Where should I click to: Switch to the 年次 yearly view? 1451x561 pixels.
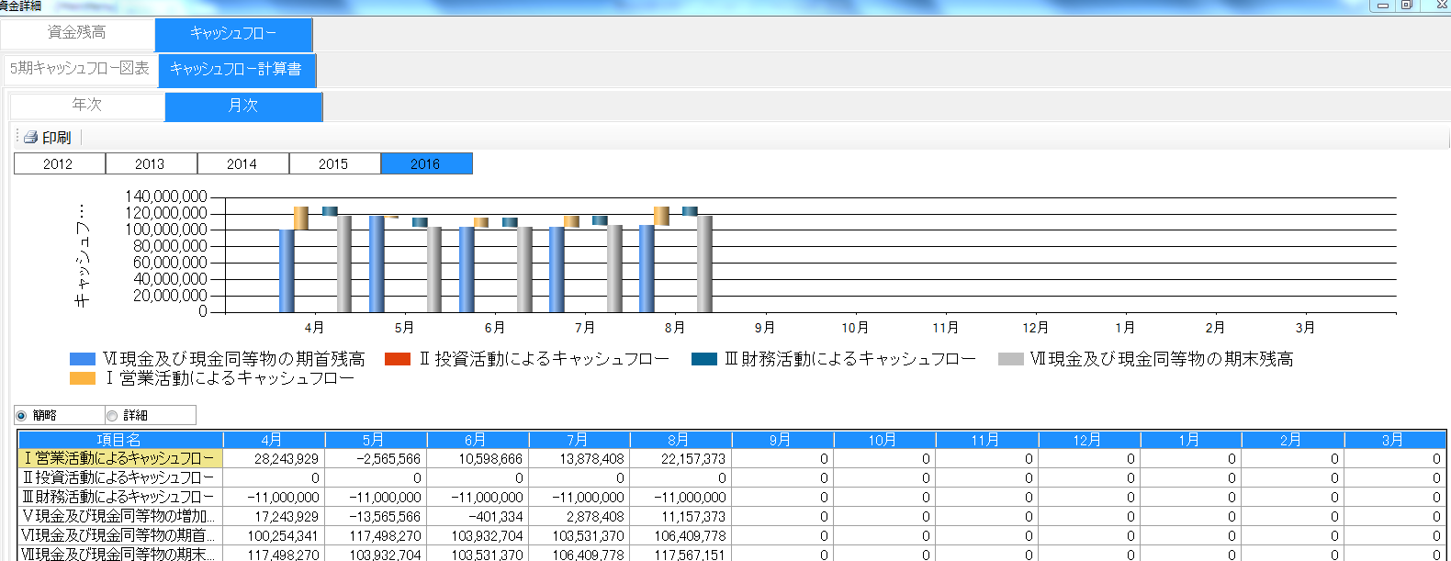tap(87, 106)
